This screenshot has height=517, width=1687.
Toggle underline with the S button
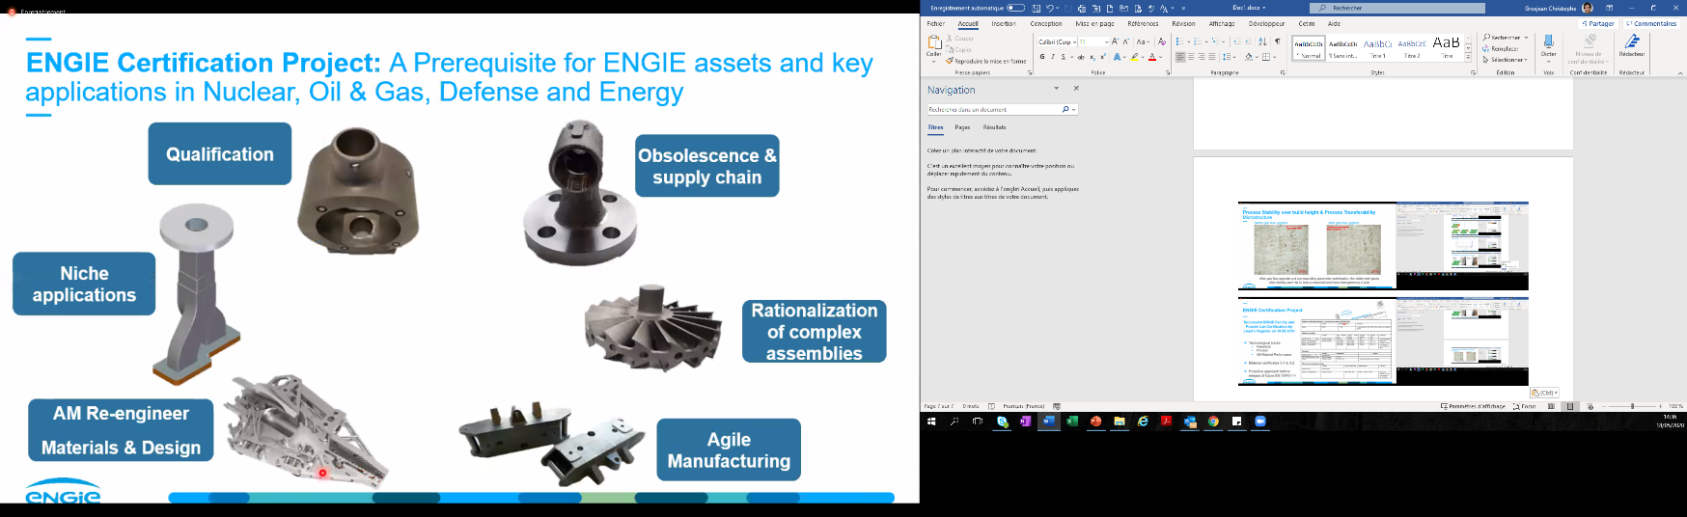(x=1064, y=57)
